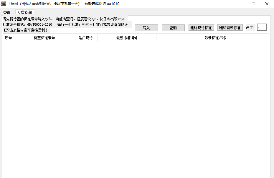Click the app icon in title bar
This screenshot has height=178, width=274.
[4, 4]
